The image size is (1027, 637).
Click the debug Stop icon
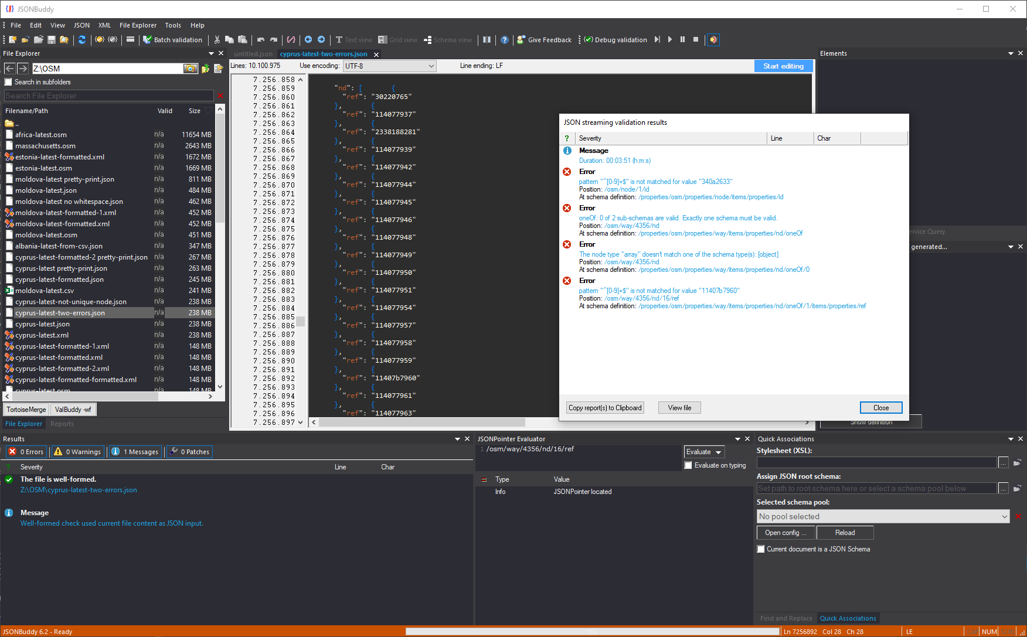[x=696, y=40]
